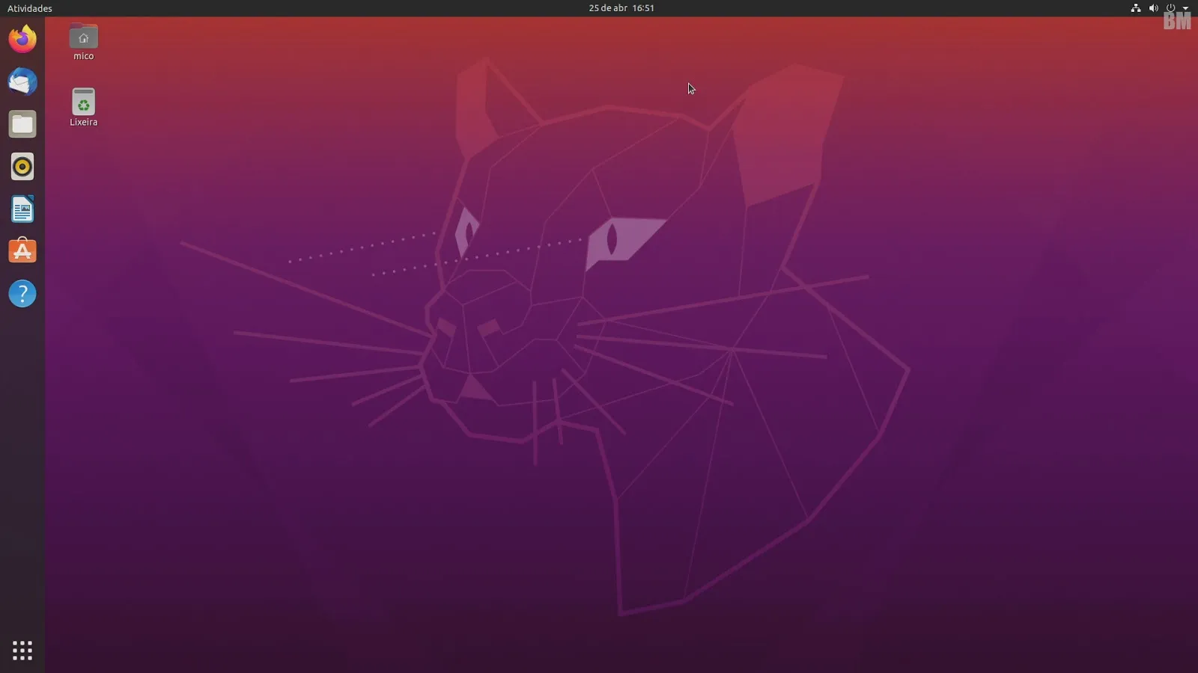
Task: Open Firefox from the dock
Action: 22,39
